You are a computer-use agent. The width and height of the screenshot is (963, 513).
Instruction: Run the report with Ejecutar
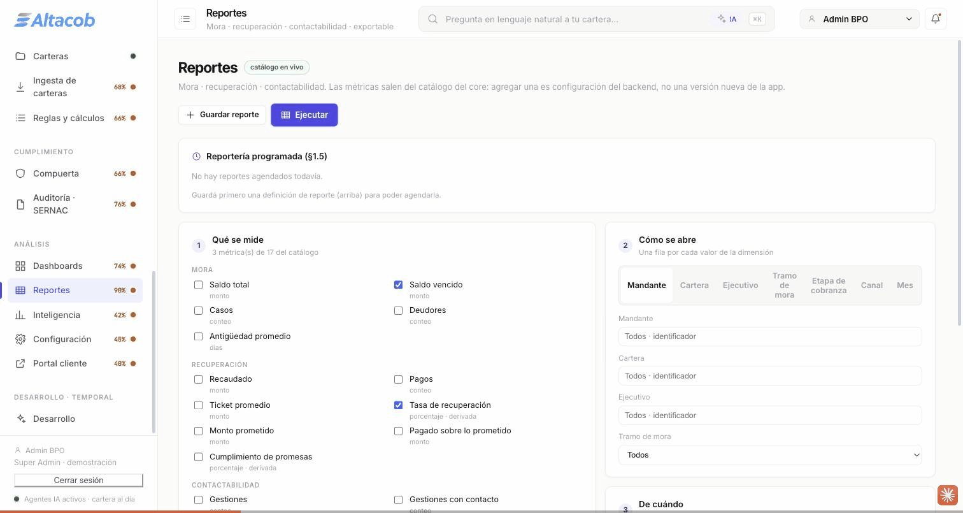304,115
